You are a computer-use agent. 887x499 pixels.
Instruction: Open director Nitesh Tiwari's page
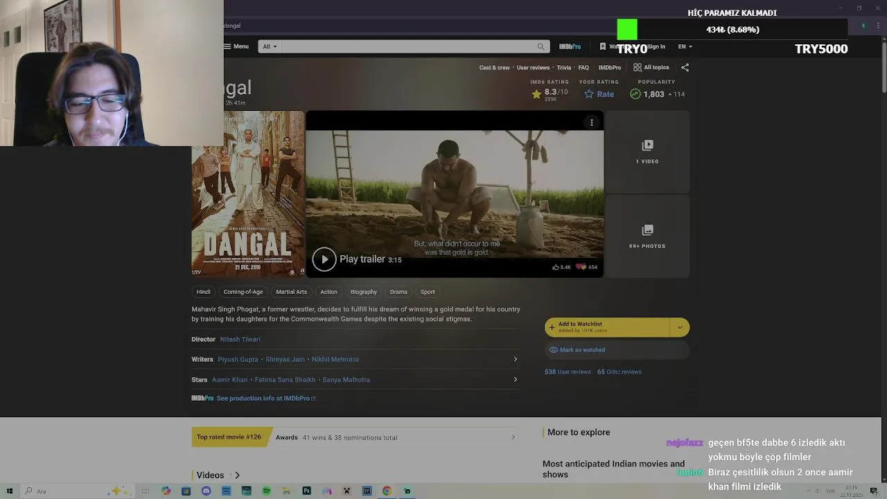240,339
